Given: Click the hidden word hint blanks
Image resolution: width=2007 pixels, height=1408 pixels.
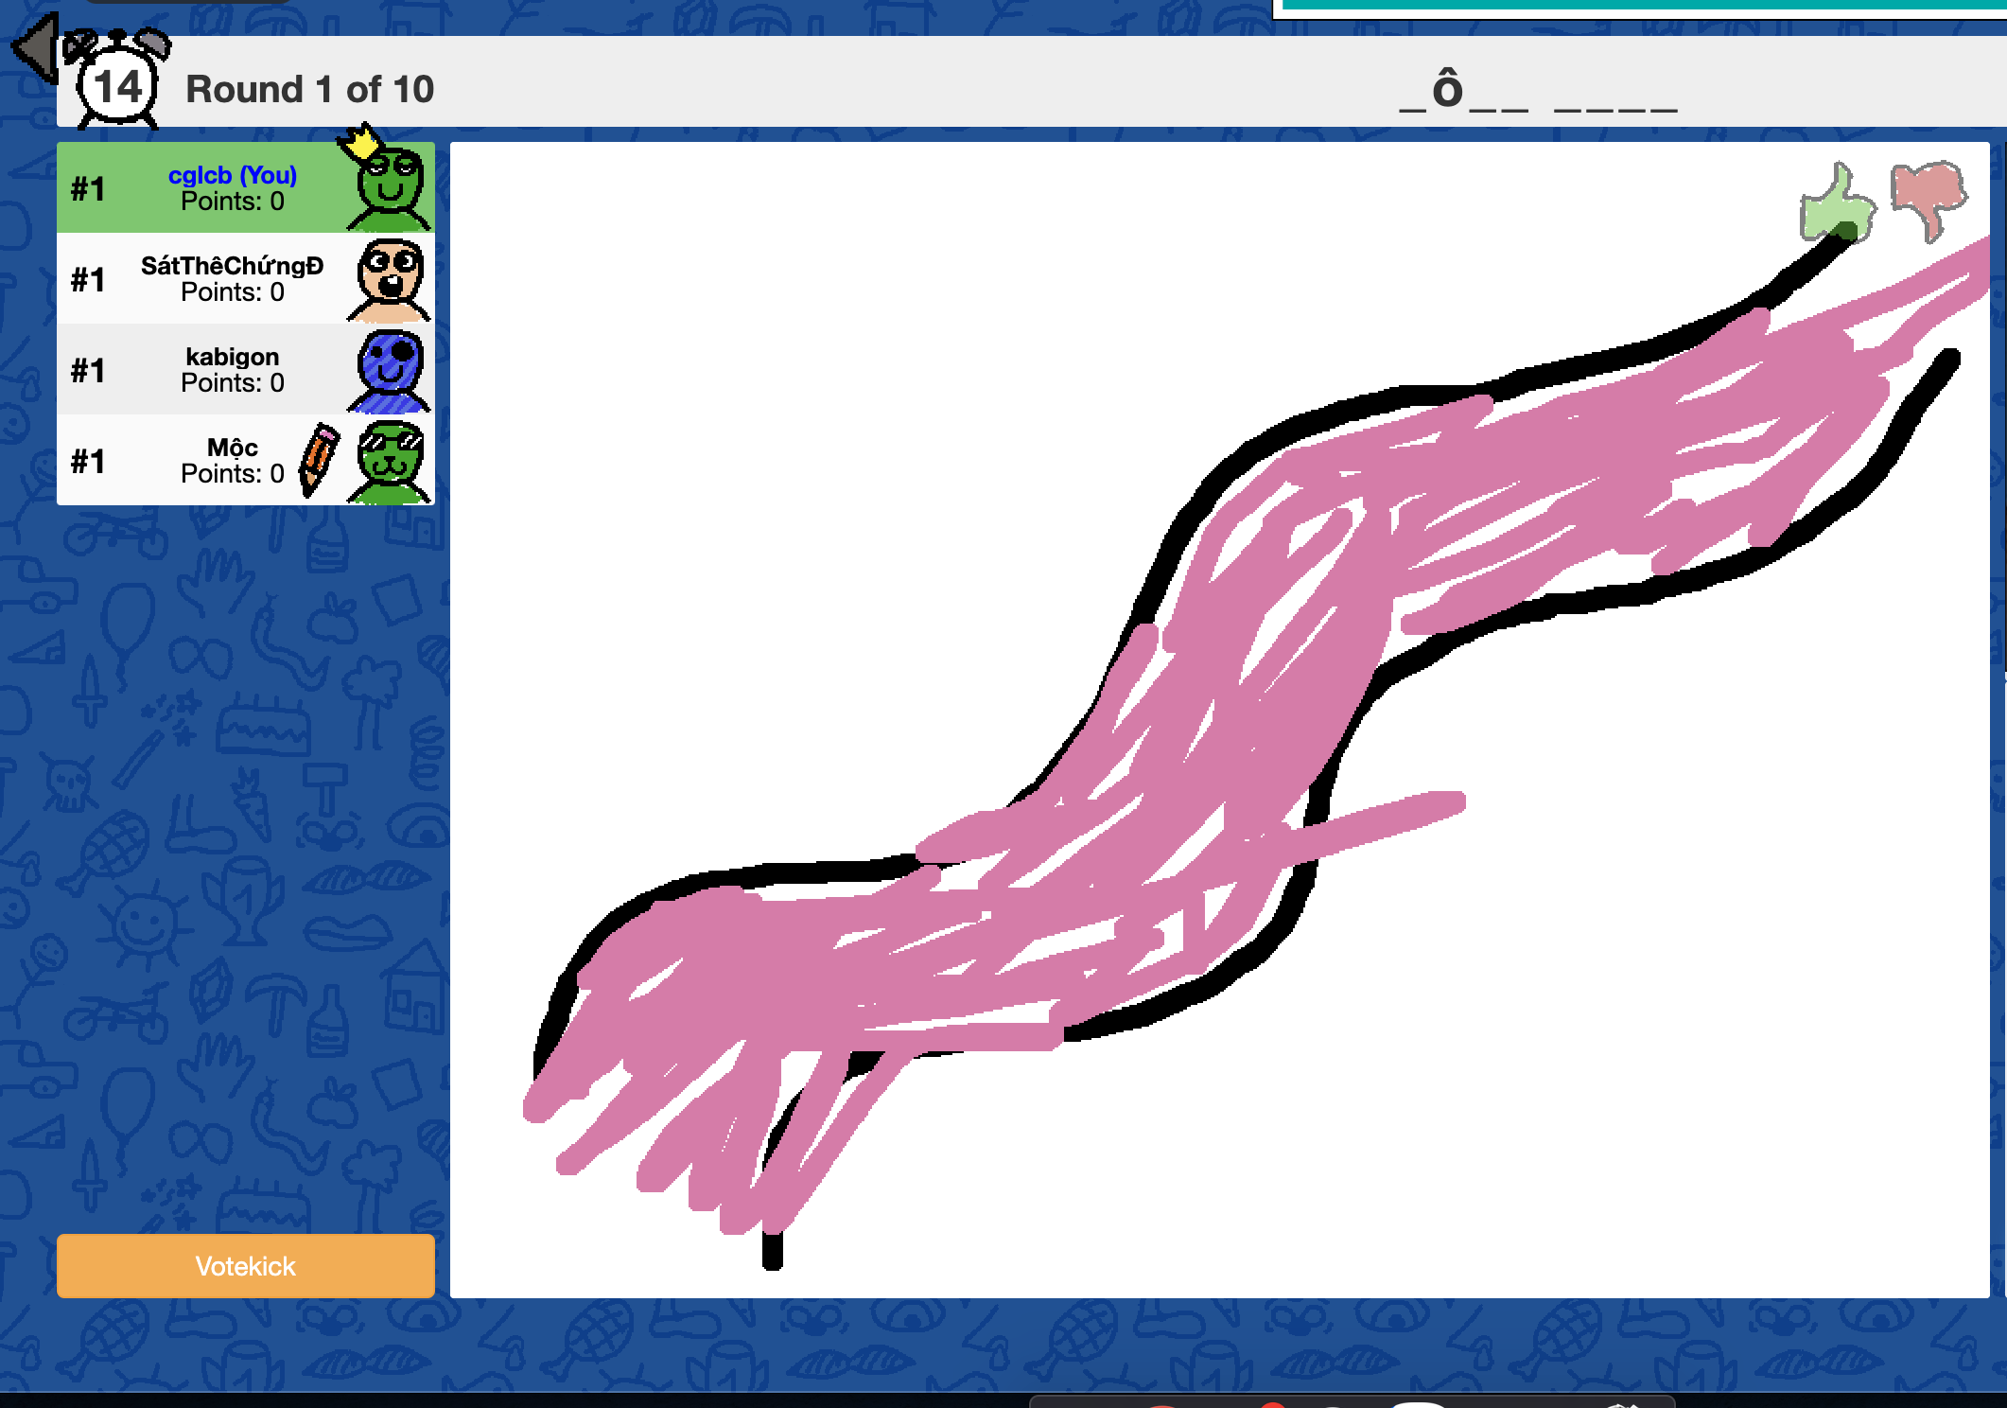Looking at the screenshot, I should (1538, 93).
